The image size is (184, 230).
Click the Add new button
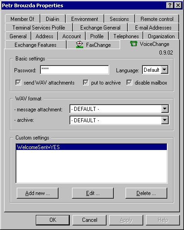[38, 193]
